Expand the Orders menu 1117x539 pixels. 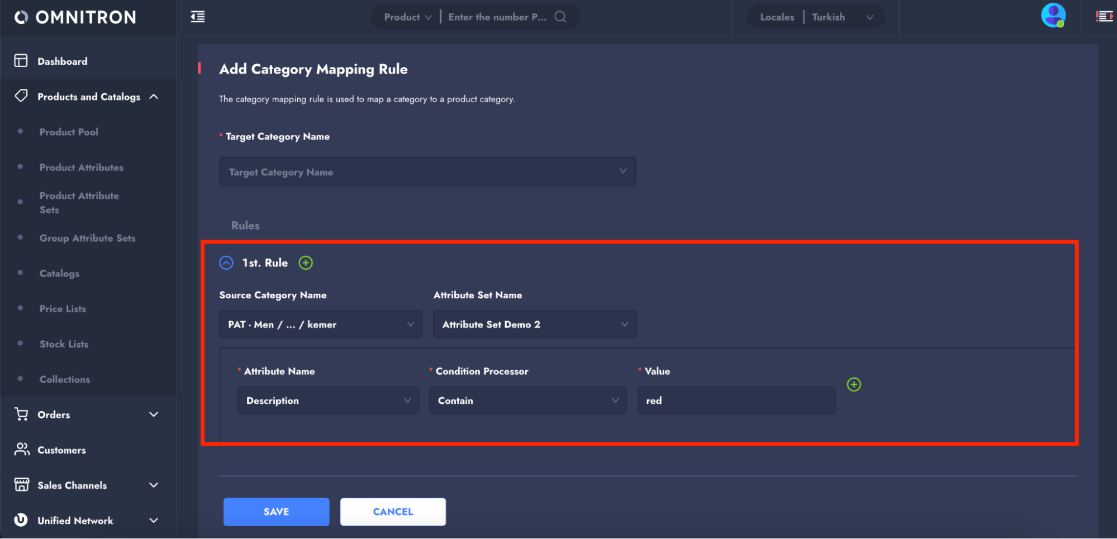154,414
